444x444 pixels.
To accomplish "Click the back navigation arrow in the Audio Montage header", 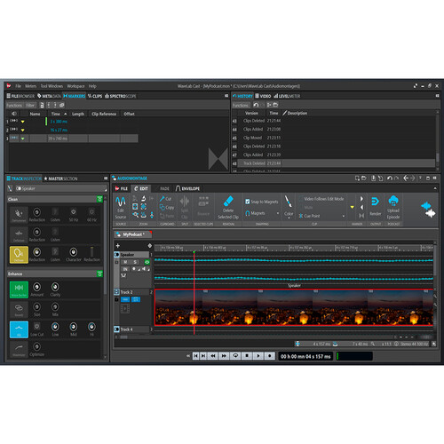I will (x=406, y=178).
